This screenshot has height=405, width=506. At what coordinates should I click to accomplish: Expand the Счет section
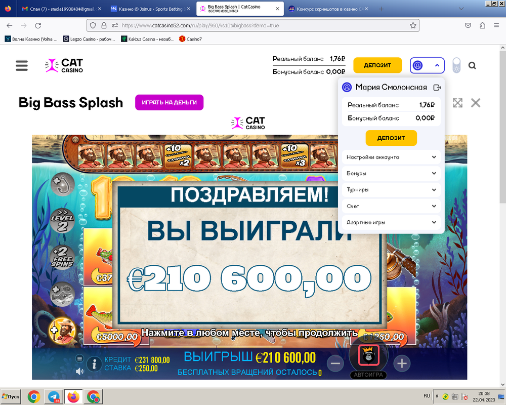click(x=391, y=206)
